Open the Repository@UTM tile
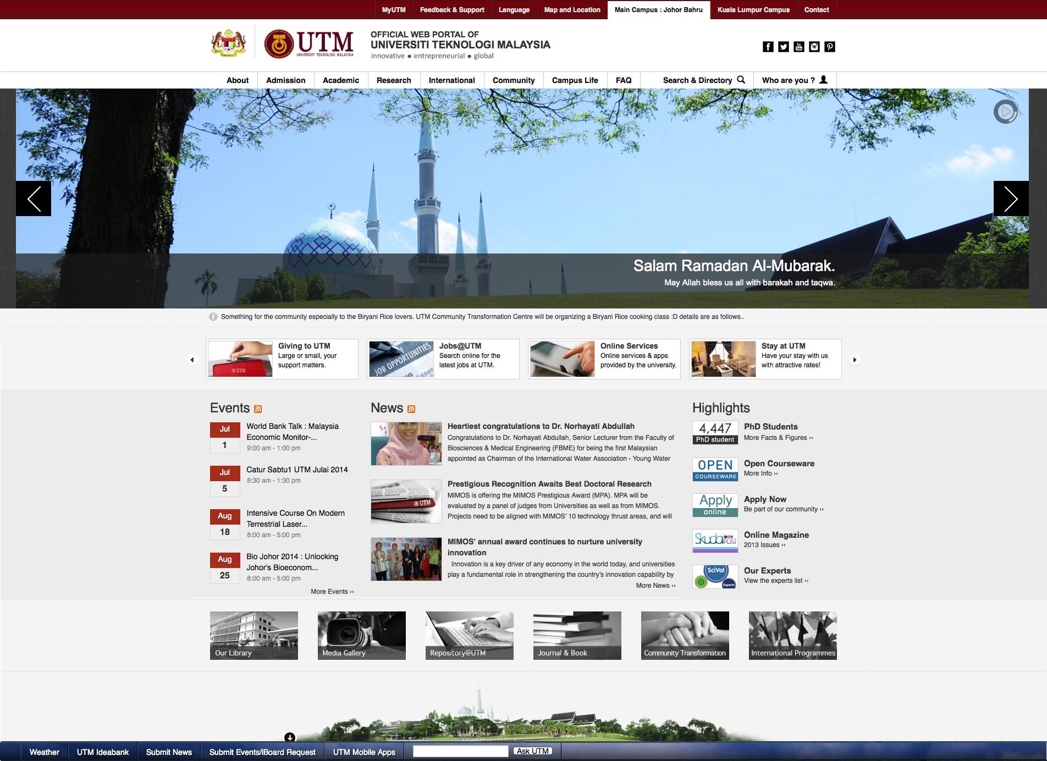The image size is (1047, 761). pos(470,636)
